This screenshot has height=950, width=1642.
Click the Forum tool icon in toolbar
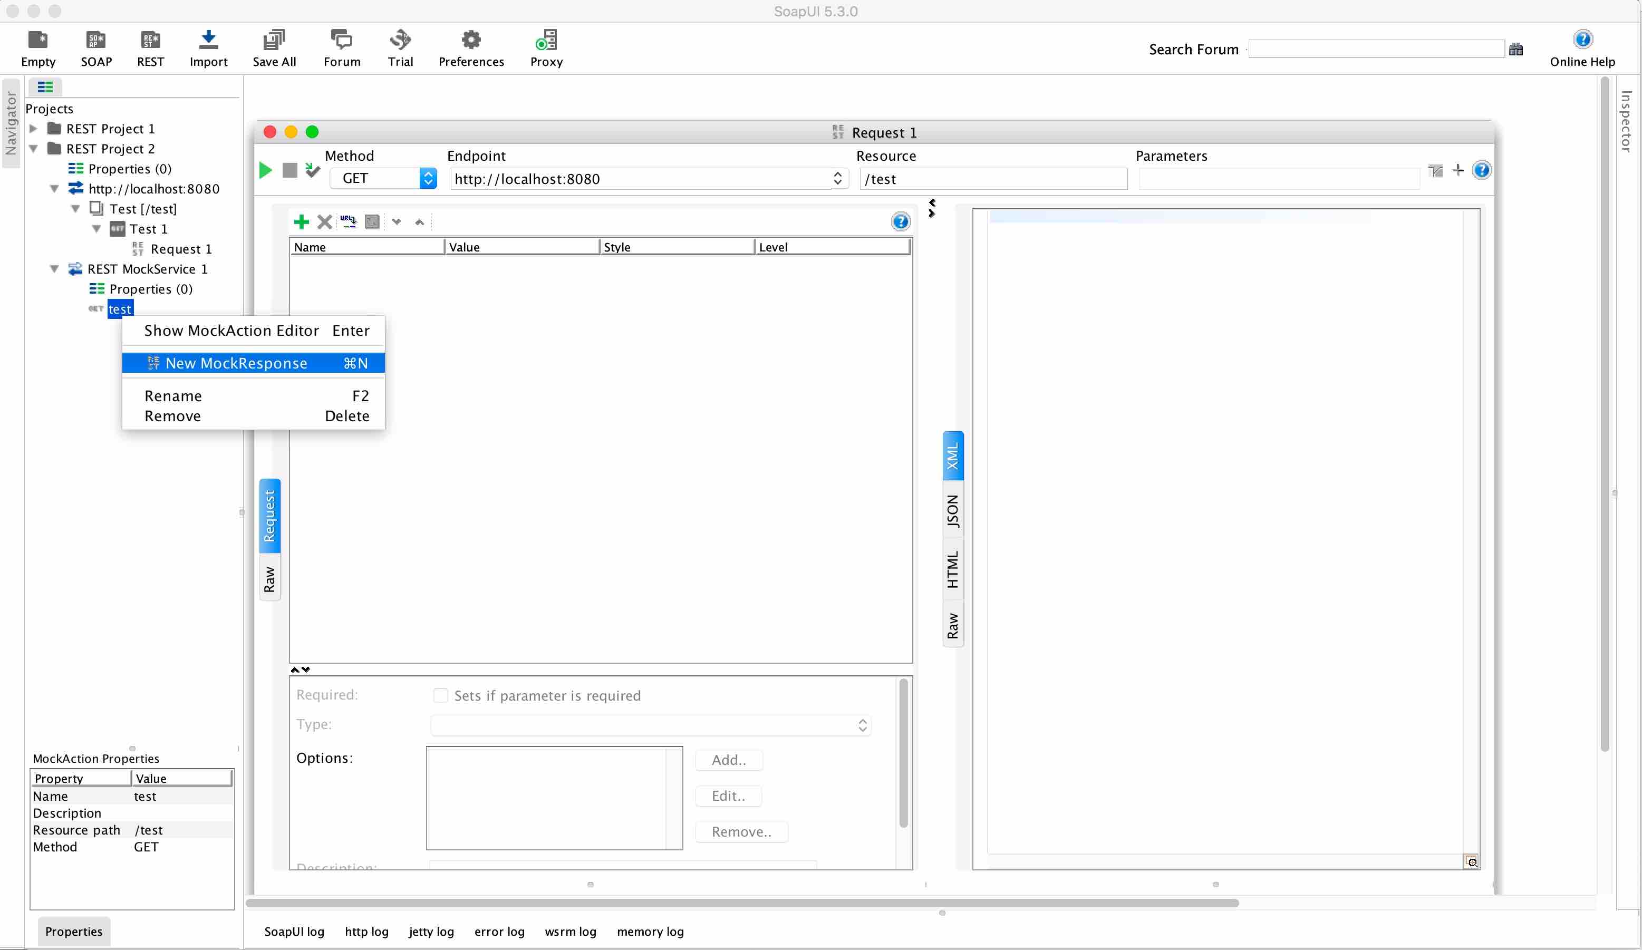(x=342, y=47)
